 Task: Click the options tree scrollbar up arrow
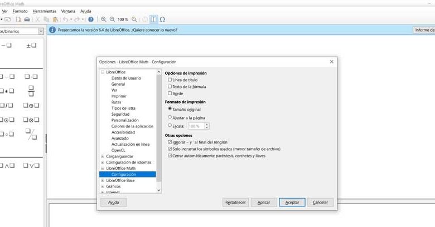[159, 72]
